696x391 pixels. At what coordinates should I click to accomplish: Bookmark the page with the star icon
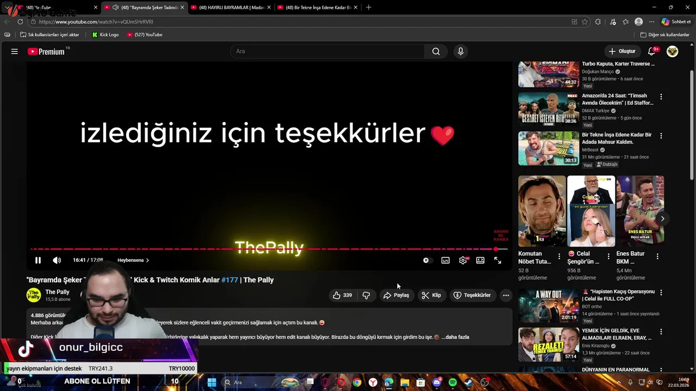tap(585, 22)
